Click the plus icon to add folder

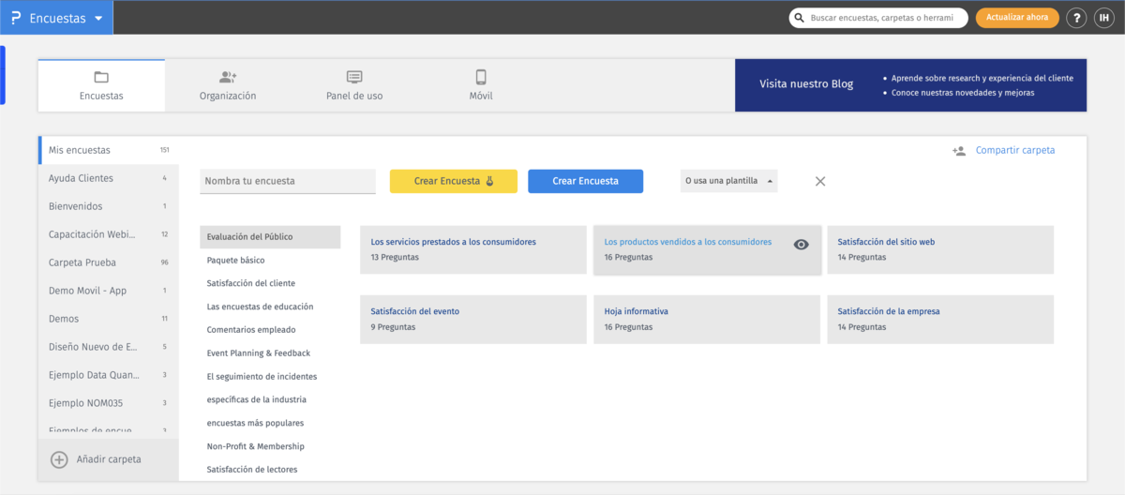click(59, 459)
